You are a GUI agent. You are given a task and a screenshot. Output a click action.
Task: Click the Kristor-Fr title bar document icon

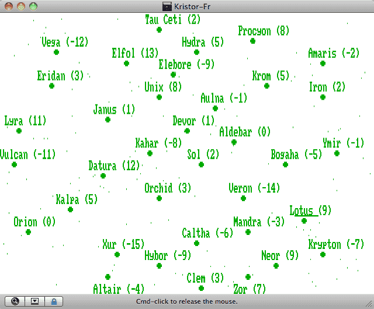(x=167, y=6)
